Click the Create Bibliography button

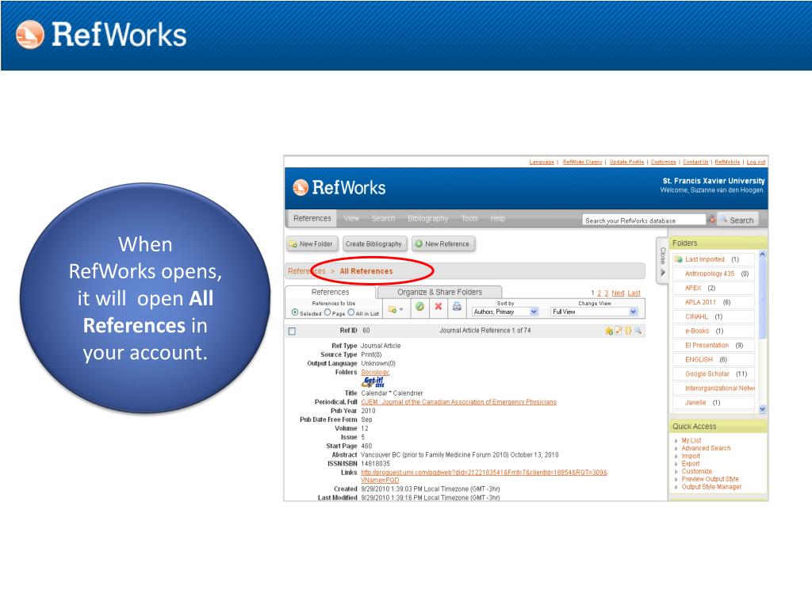(x=373, y=244)
